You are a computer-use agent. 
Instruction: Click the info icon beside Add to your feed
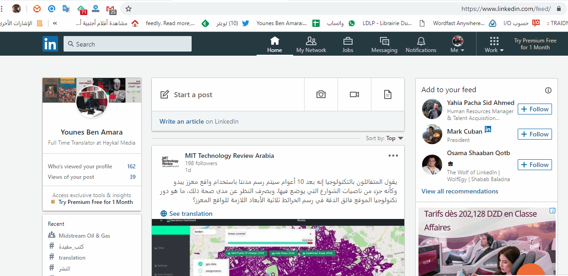coord(548,90)
